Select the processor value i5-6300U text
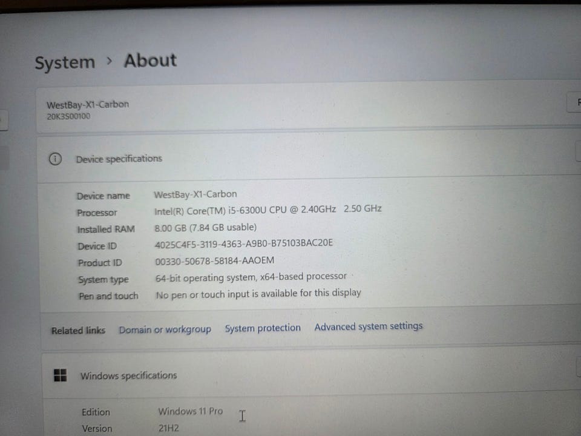The height and width of the screenshot is (436, 581). coord(268,210)
